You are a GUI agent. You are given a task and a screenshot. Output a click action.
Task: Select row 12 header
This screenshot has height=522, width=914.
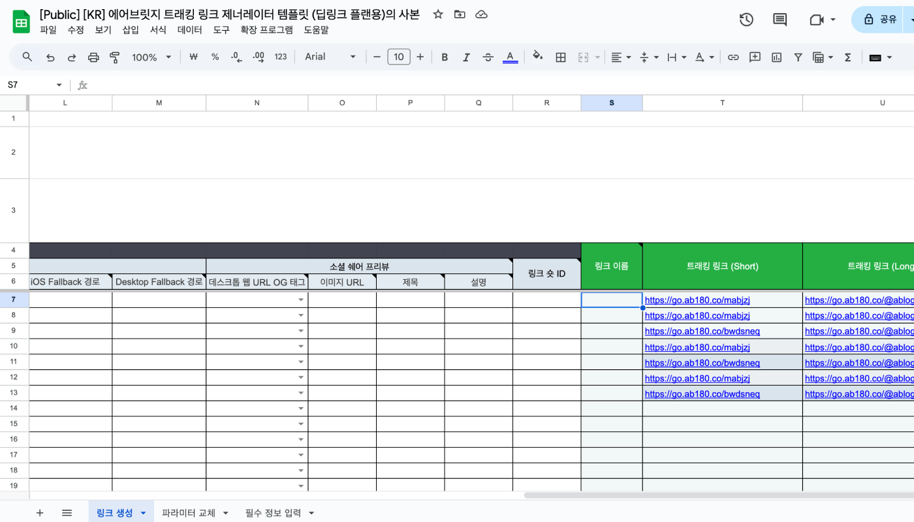click(14, 377)
